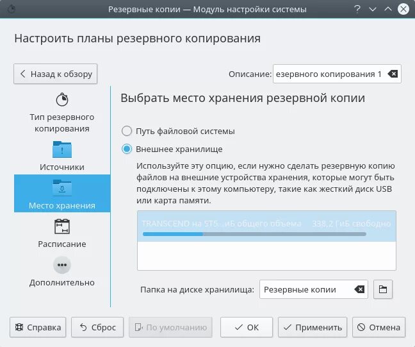Go back with Назад к обзору button
This screenshot has width=415, height=347.
coord(55,74)
